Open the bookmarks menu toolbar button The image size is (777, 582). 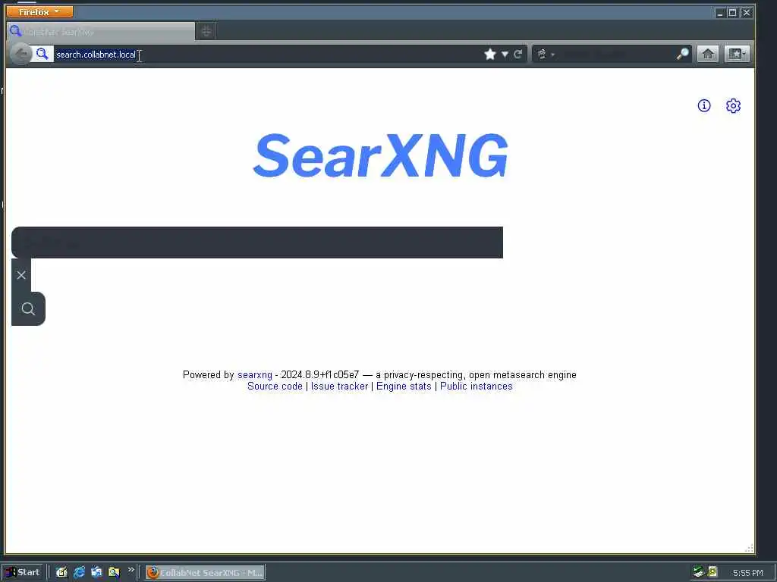[x=737, y=54]
